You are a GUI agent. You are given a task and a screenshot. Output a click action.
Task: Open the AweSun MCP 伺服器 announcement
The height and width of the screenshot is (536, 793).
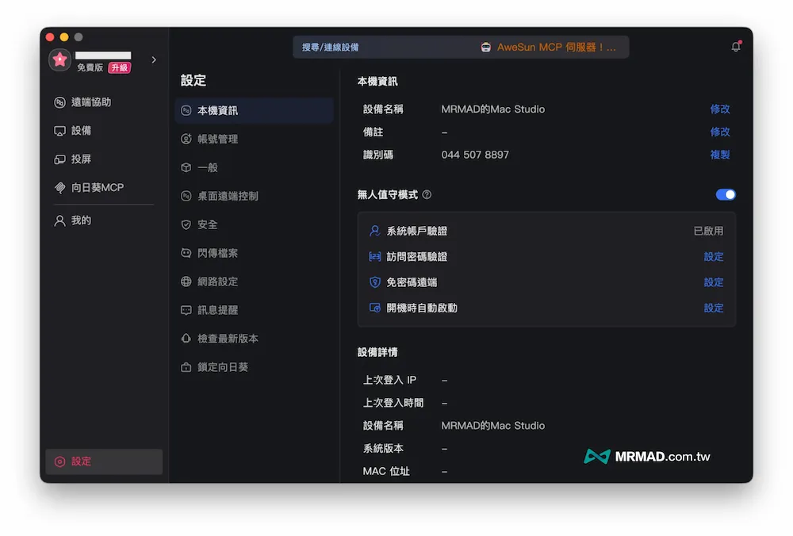(x=557, y=47)
